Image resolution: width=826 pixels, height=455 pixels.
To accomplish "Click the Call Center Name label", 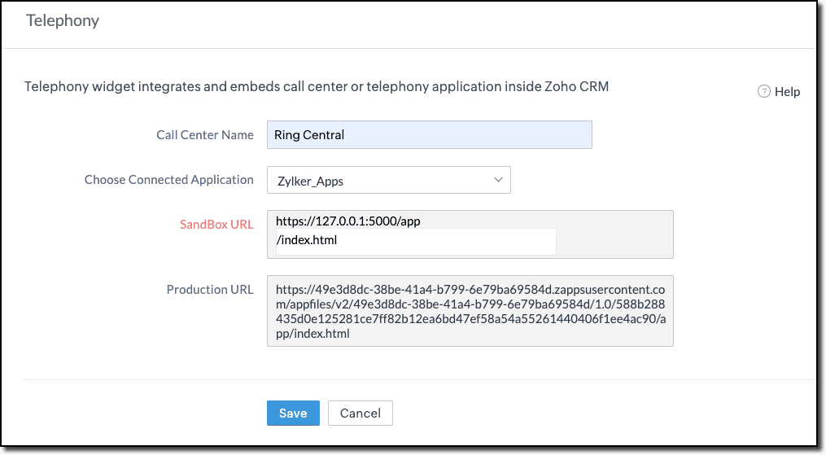I will point(205,135).
